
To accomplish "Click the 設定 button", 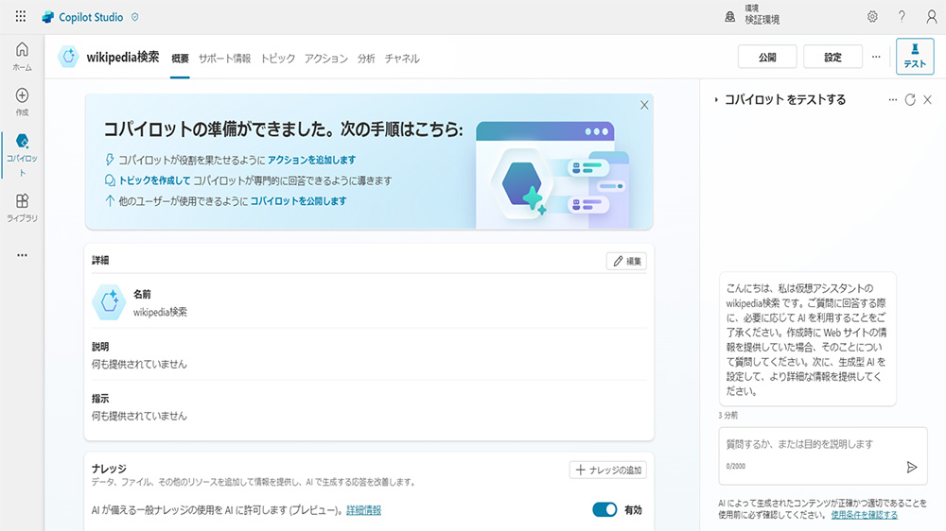I will coord(832,57).
